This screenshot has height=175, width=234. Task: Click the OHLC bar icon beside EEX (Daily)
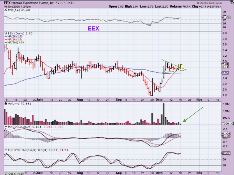(6, 33)
